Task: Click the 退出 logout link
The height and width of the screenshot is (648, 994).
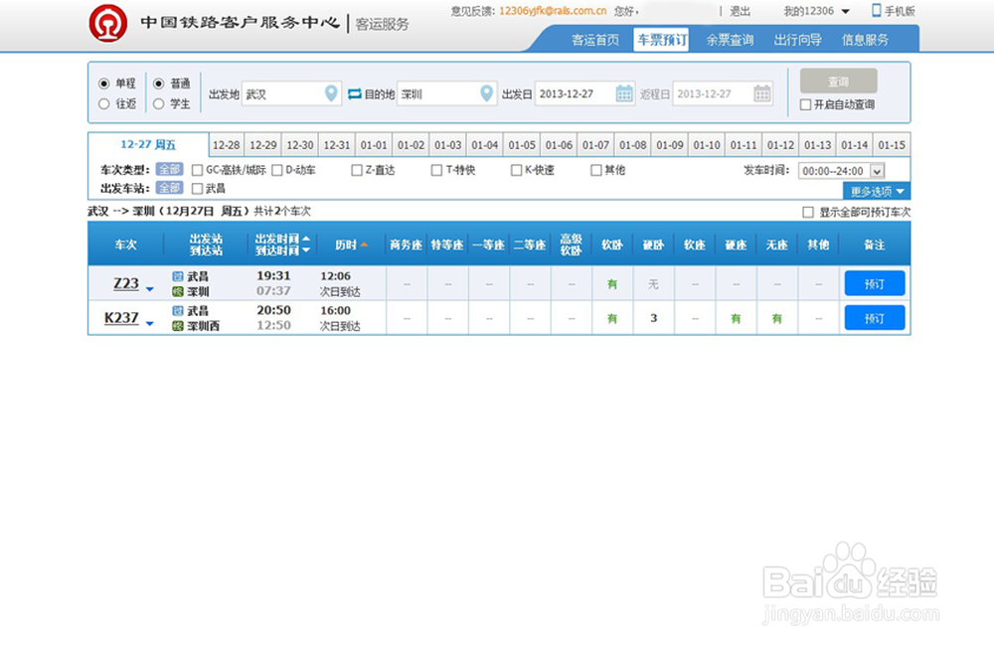Action: 738,10
